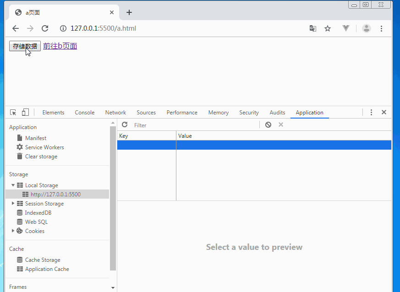Expand the Cookies entry in Storage

pos(13,231)
